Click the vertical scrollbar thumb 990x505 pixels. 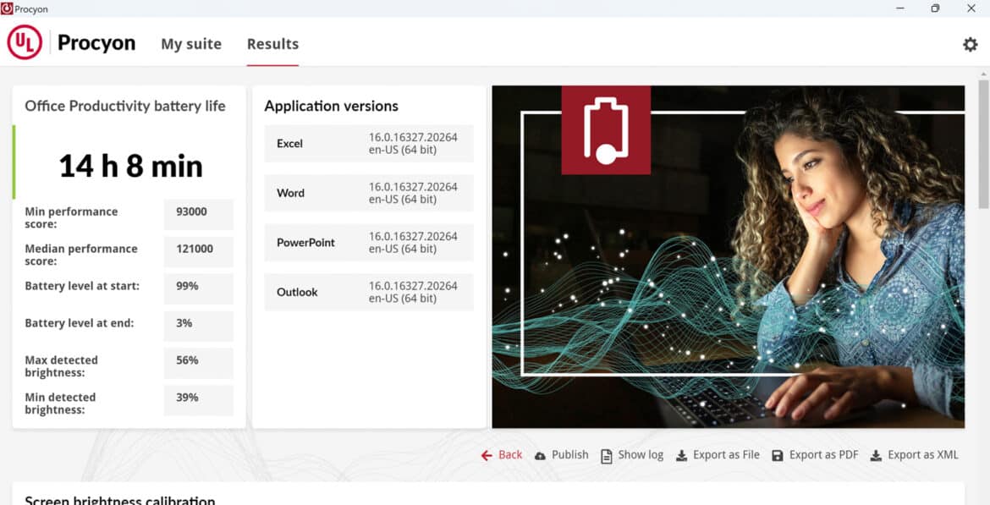tap(983, 144)
